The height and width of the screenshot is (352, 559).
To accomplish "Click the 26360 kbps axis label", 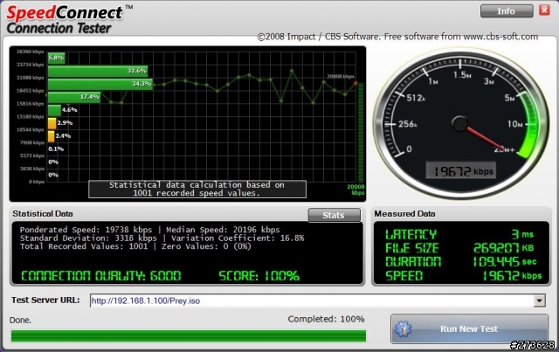I will click(30, 52).
